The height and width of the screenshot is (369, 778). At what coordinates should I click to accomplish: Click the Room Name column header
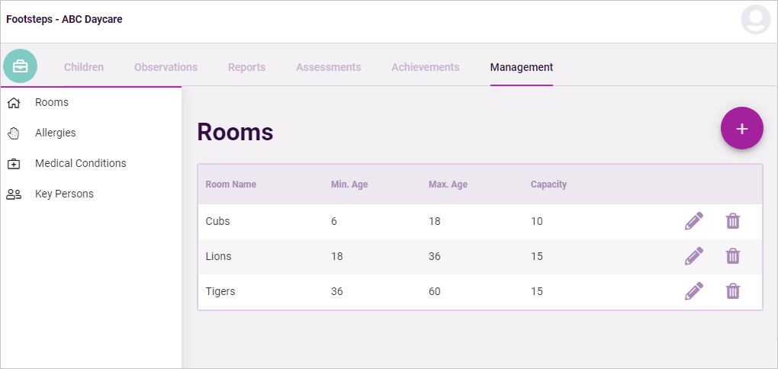pyautogui.click(x=230, y=184)
